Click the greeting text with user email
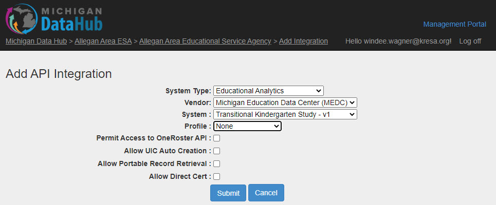 point(398,41)
